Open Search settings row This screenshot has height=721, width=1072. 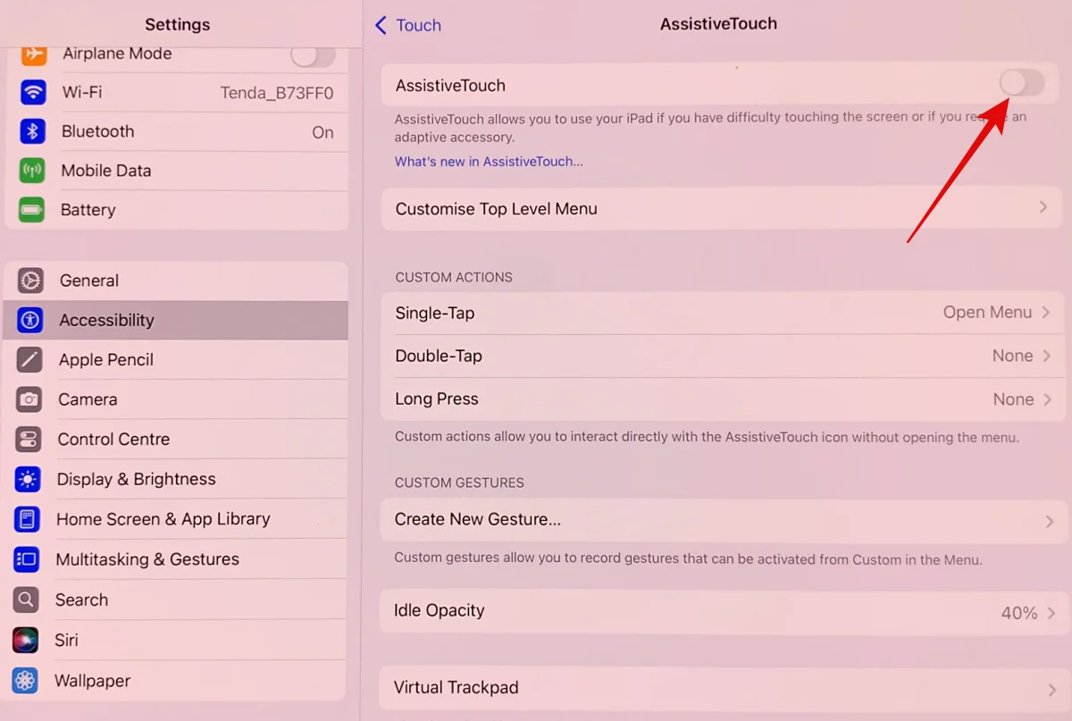(174, 599)
